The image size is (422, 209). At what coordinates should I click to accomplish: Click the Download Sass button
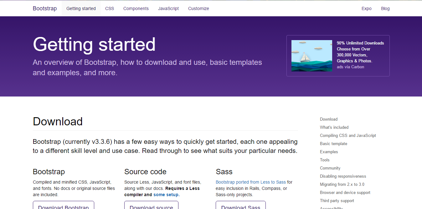(241, 205)
